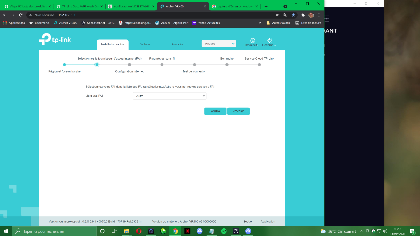Open the Applications bookmark shortcut
Screen dimensions: 420x236
click(14, 23)
